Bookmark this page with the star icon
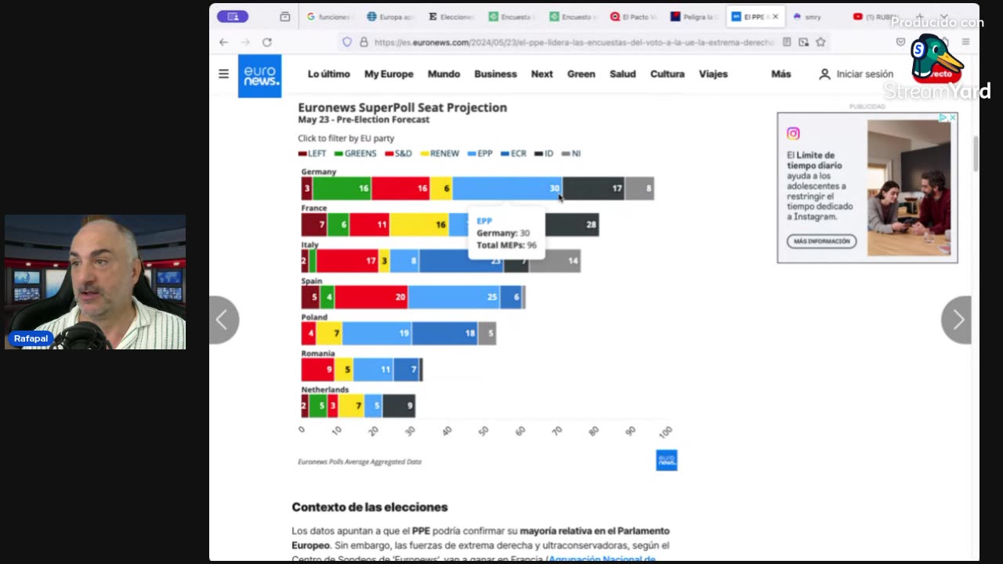The width and height of the screenshot is (1003, 564). [x=820, y=42]
